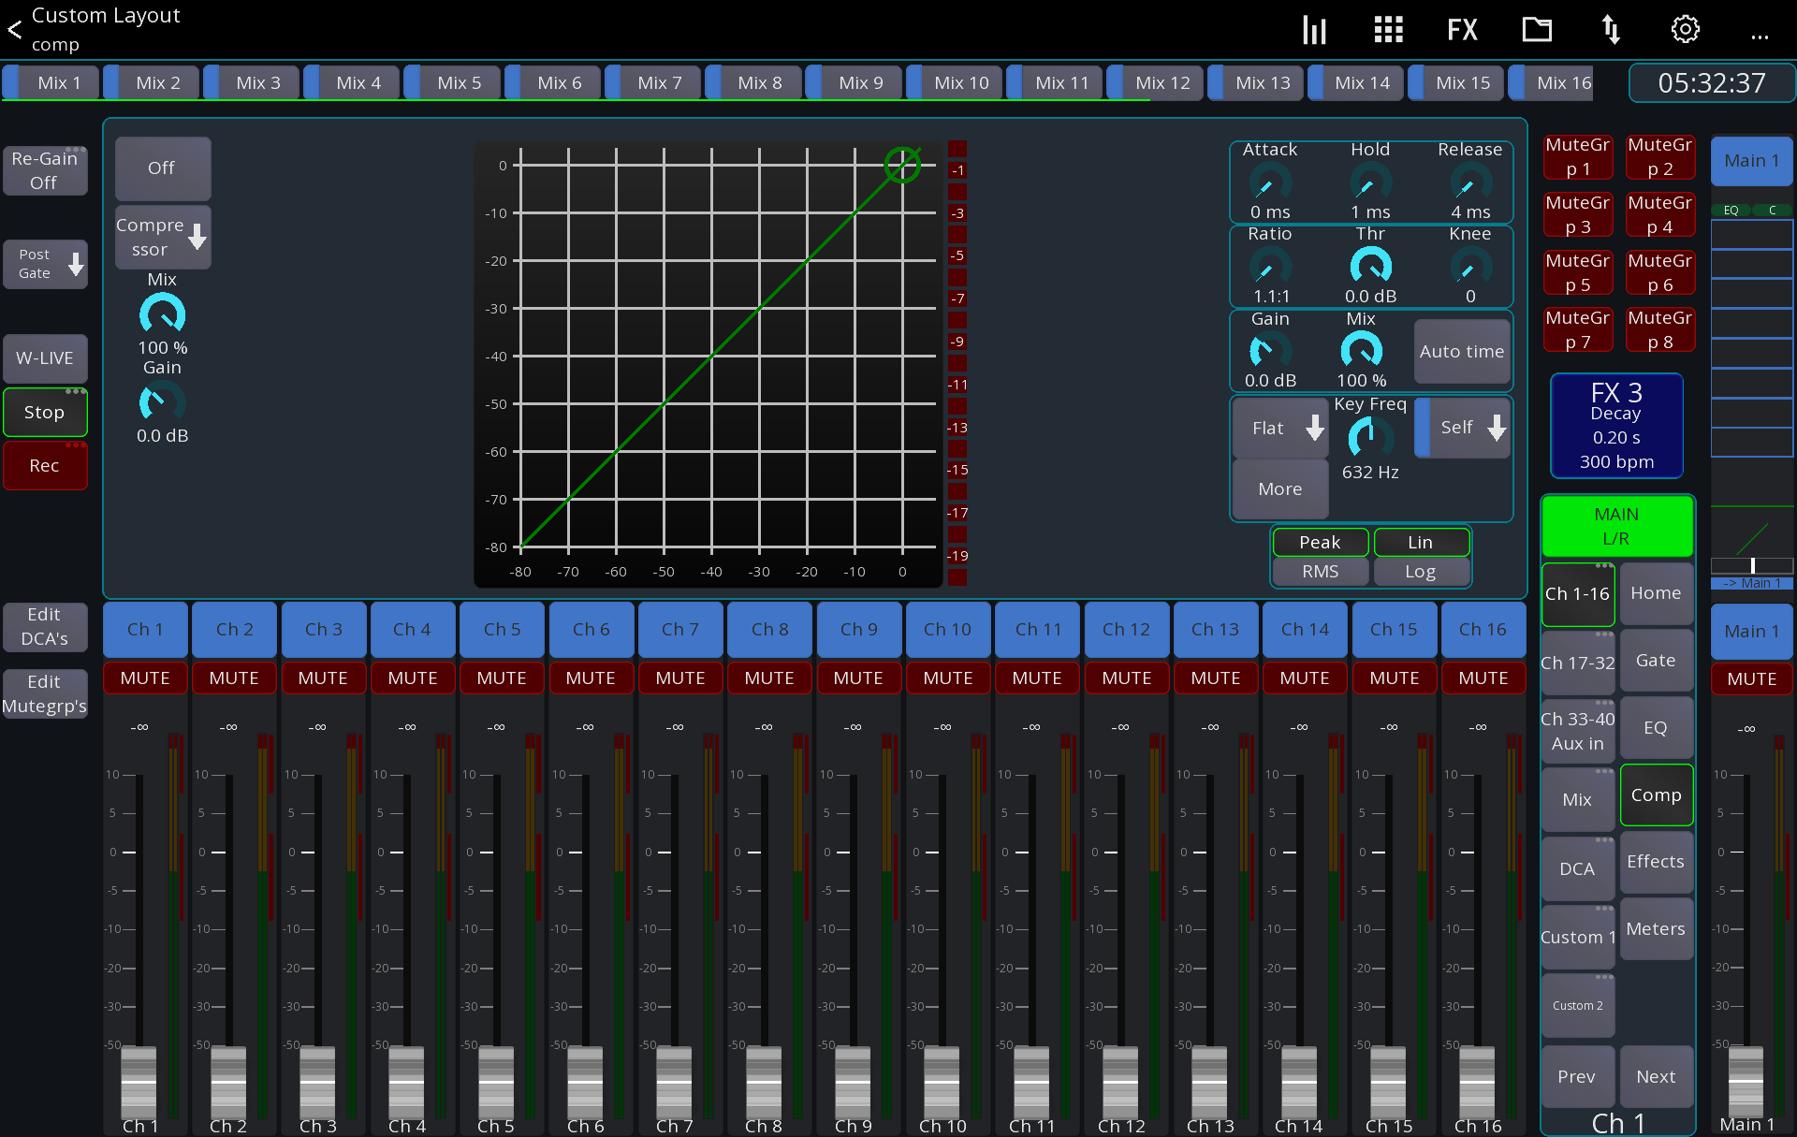Open the EQ page
Viewport: 1797px width, 1137px height.
[x=1656, y=728]
